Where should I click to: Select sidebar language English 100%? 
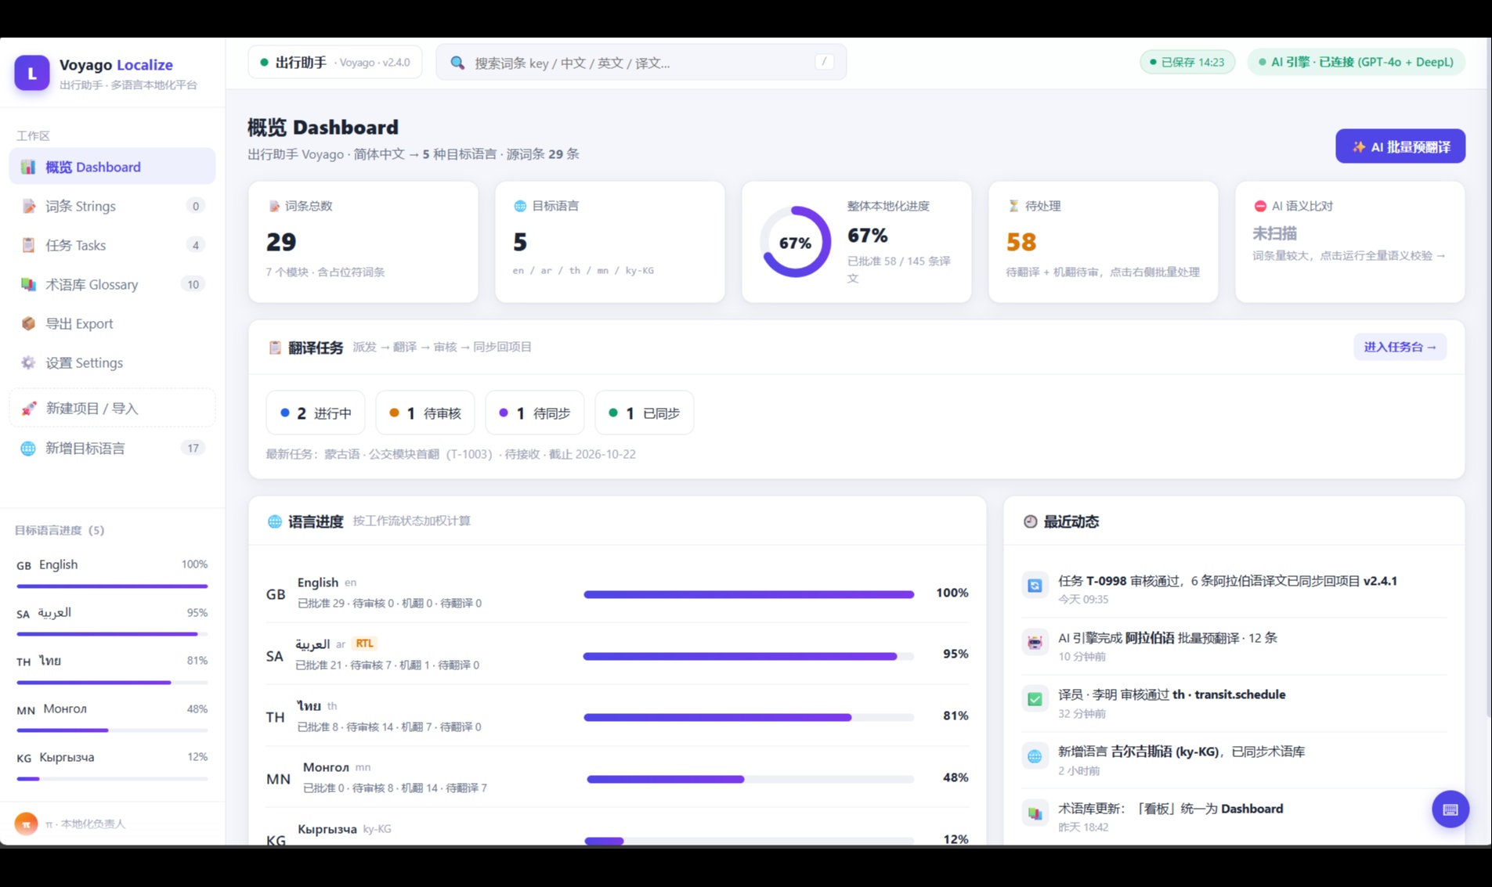coord(112,572)
